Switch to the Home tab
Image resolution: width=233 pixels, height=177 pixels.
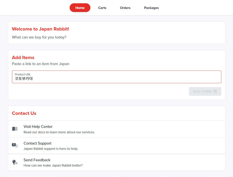coord(80,8)
